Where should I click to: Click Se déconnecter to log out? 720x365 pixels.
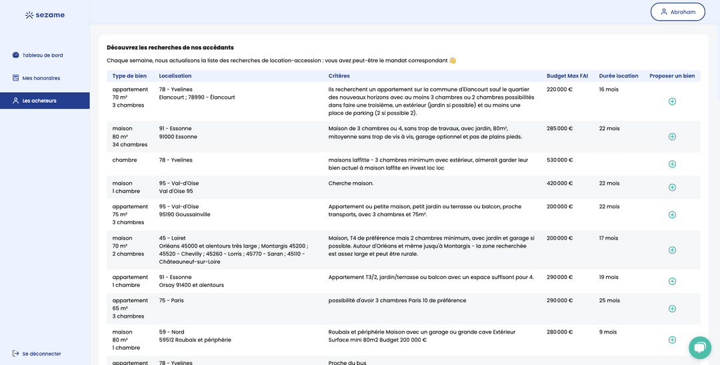(41, 354)
